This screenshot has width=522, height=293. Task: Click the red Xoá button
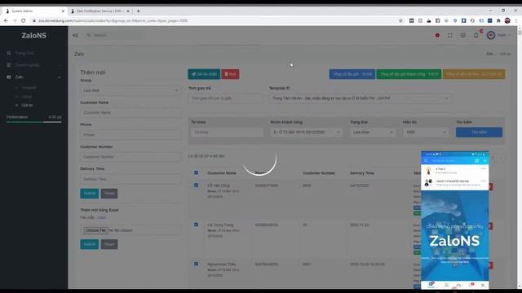coord(230,74)
